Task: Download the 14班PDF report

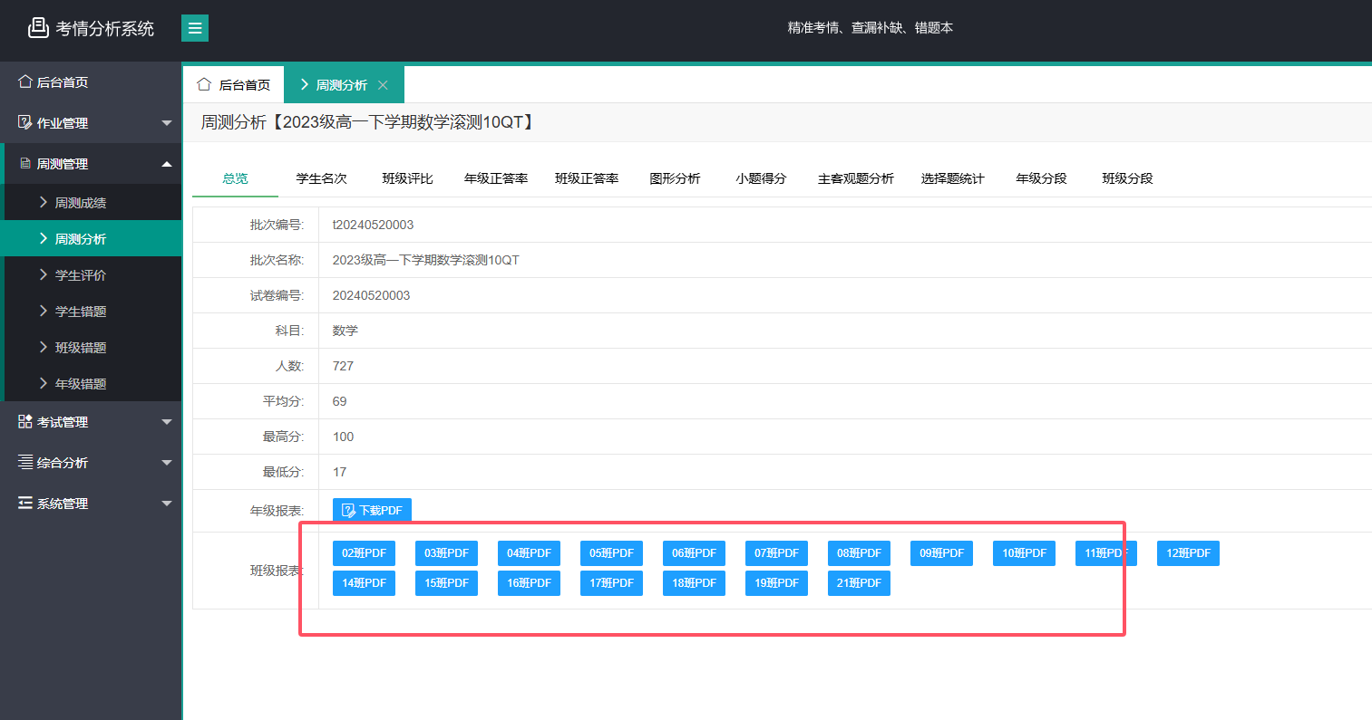Action: (364, 582)
